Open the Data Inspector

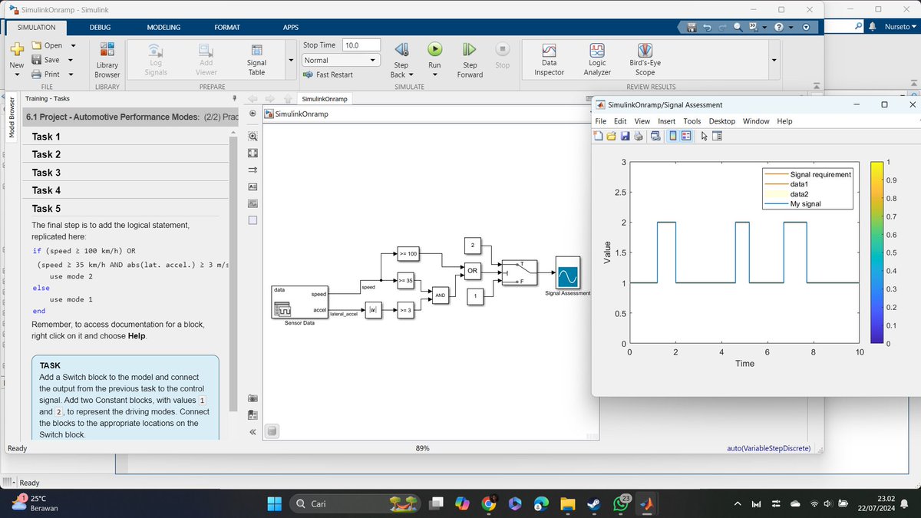click(x=549, y=59)
